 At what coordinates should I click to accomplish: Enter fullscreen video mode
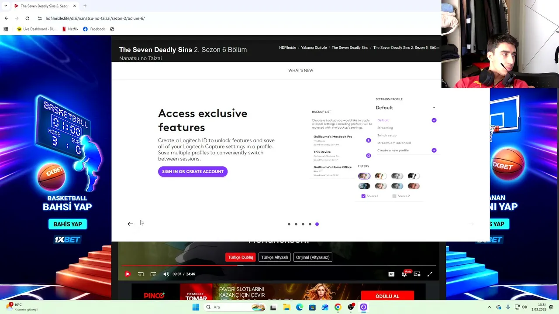[x=430, y=274]
